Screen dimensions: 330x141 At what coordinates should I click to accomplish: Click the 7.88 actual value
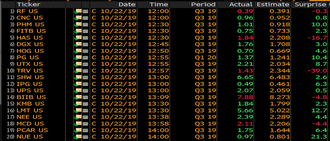(x=246, y=97)
